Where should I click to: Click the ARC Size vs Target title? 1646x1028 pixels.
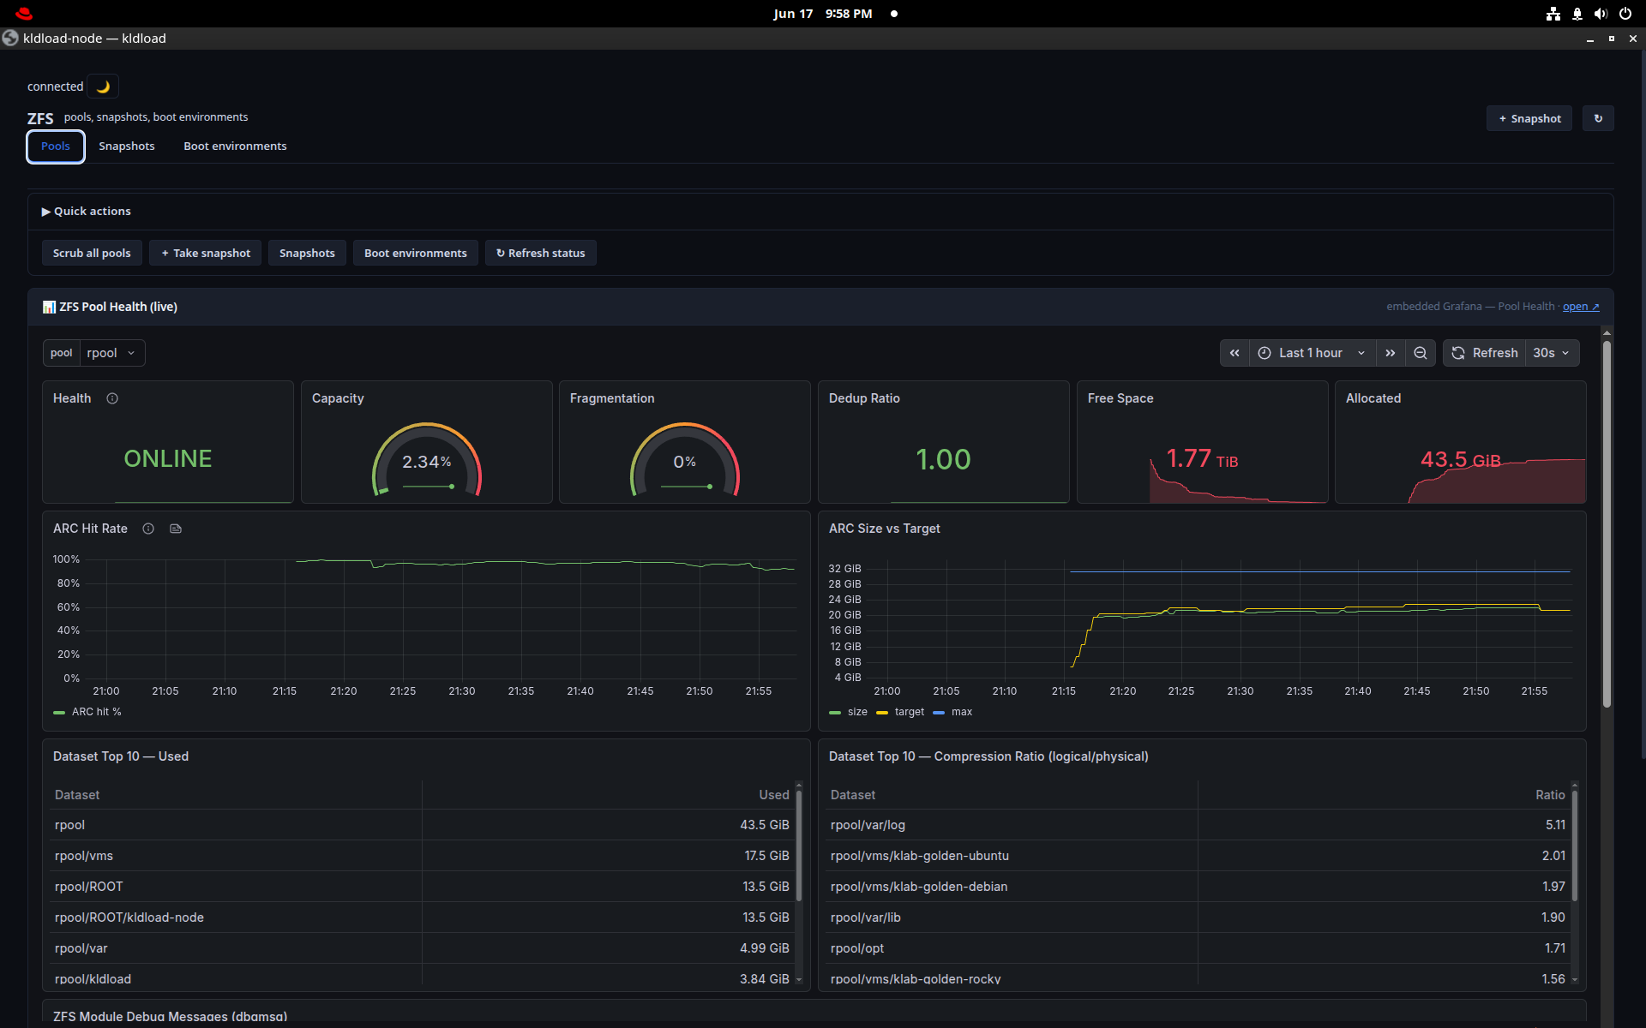tap(885, 529)
